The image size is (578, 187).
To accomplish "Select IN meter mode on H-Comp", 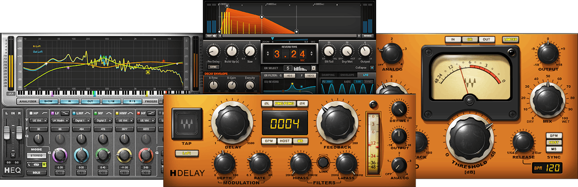I will [452, 39].
